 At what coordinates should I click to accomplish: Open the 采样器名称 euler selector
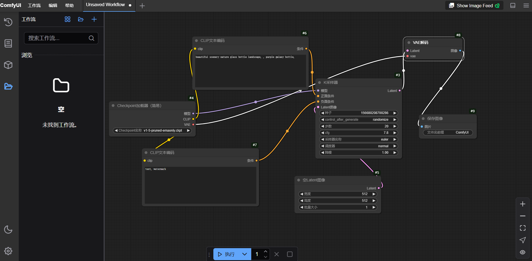[358, 139]
